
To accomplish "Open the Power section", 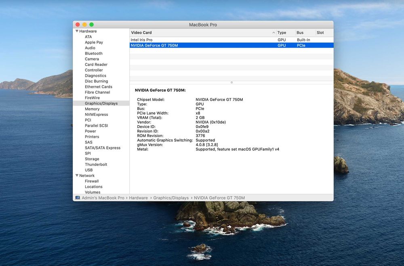I will pos(90,131).
